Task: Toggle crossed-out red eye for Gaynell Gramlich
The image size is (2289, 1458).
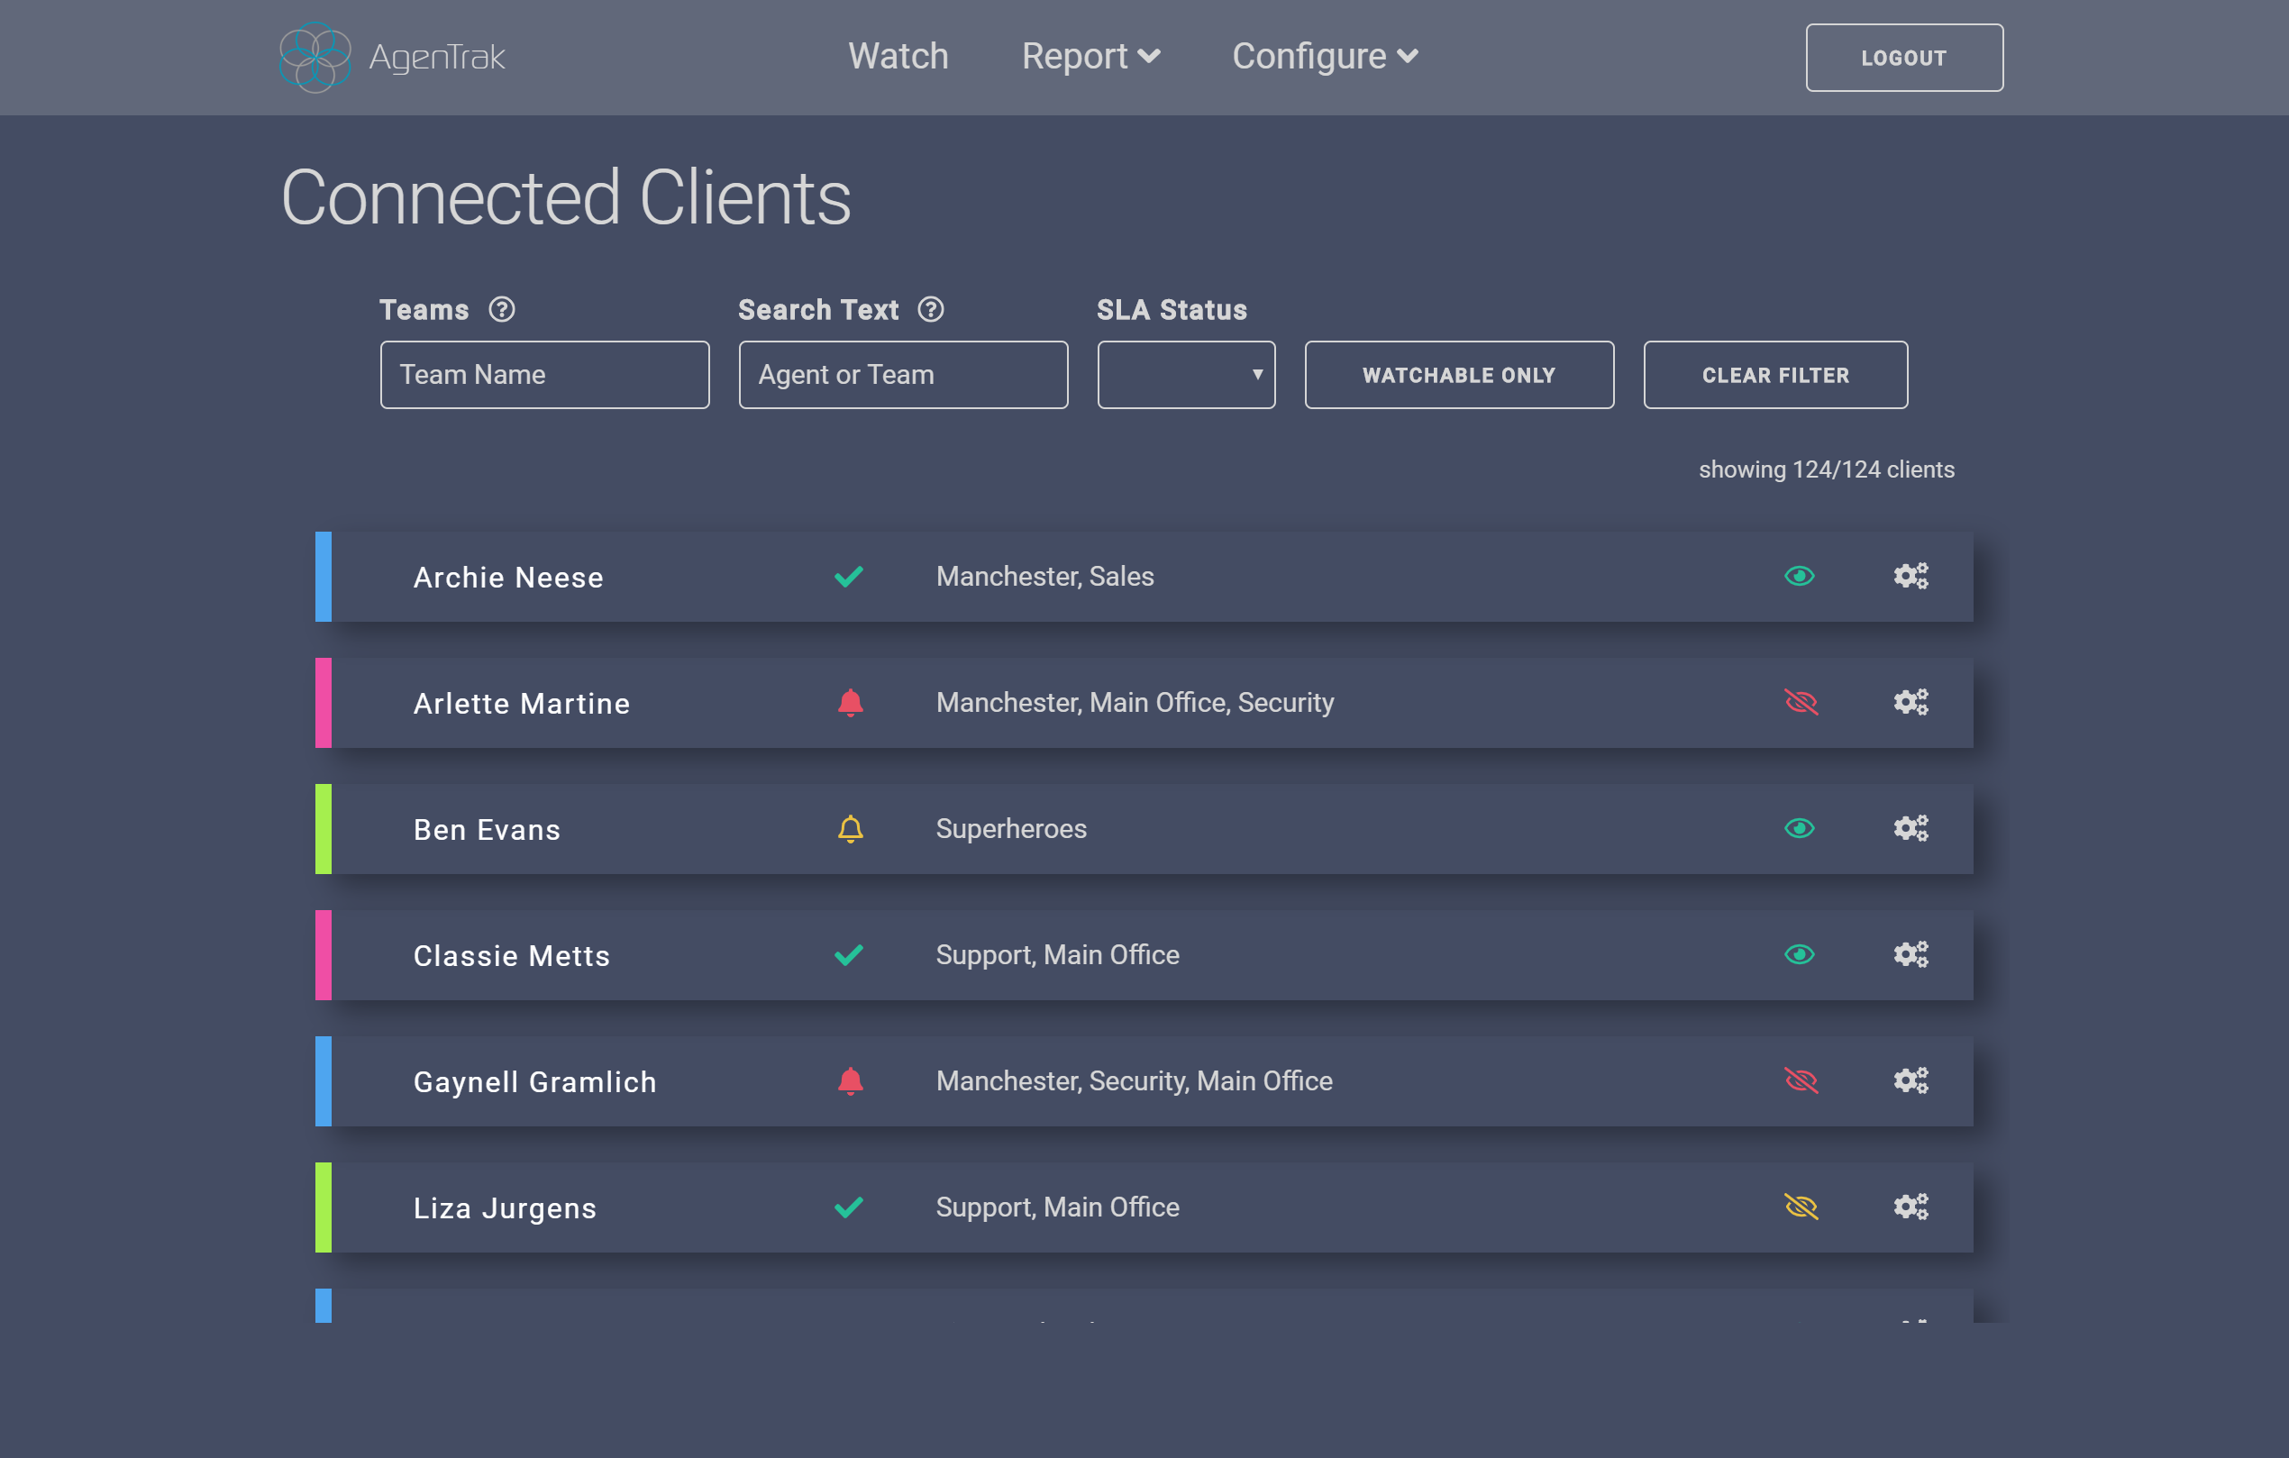Action: tap(1801, 1080)
